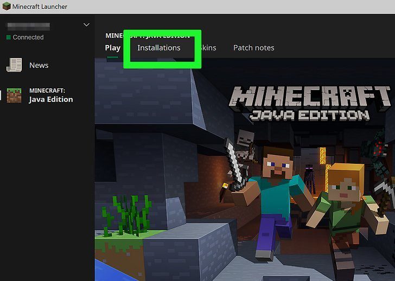Click the News newspaper icon

[14, 65]
